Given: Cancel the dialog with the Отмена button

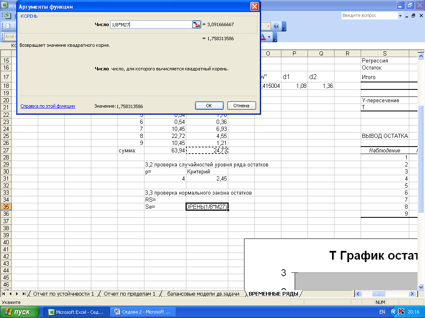Looking at the screenshot, I should click(241, 106).
